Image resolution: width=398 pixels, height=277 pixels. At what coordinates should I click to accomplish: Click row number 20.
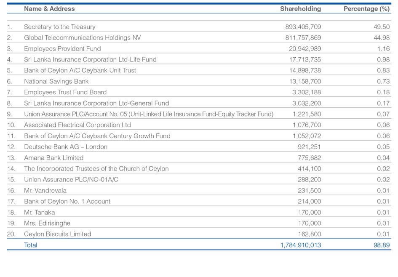pos(11,234)
